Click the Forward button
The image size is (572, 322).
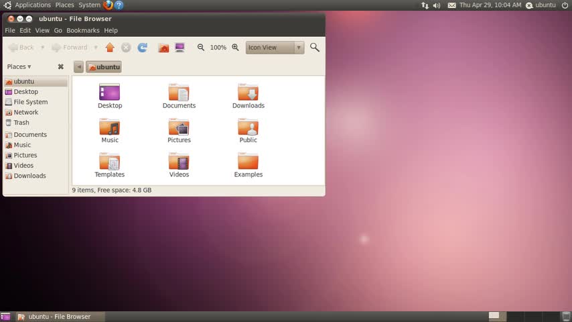pyautogui.click(x=70, y=47)
